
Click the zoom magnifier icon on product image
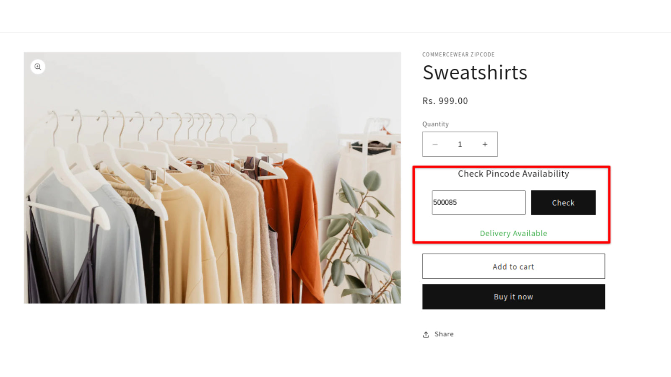(38, 67)
